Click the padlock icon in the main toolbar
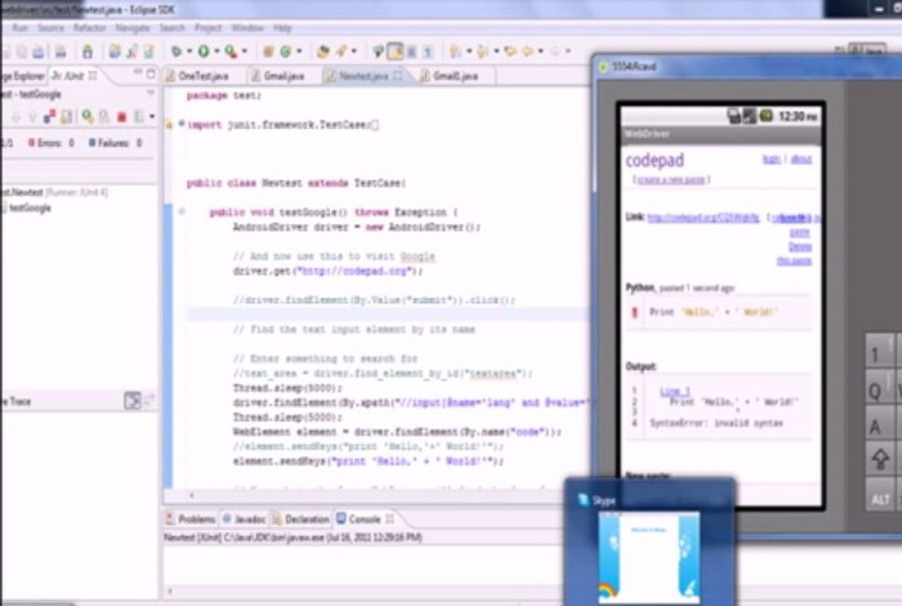This screenshot has width=902, height=606. [x=88, y=51]
